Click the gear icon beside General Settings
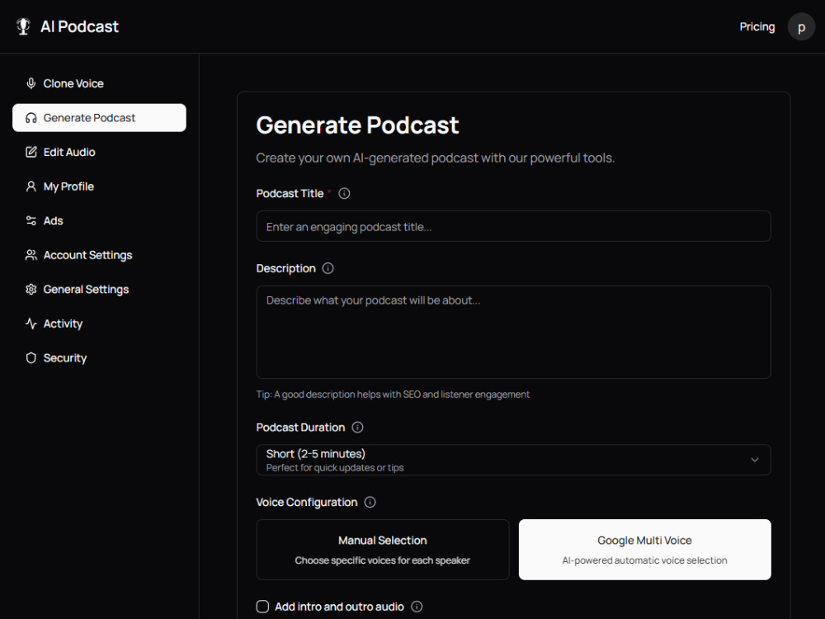This screenshot has width=825, height=619. click(31, 289)
